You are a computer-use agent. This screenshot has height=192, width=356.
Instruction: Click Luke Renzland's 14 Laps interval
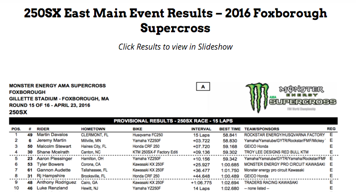[x=201, y=189]
